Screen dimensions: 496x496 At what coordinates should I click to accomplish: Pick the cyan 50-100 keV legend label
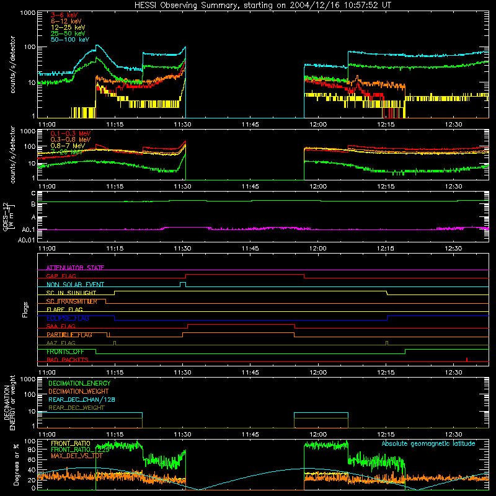(x=70, y=40)
